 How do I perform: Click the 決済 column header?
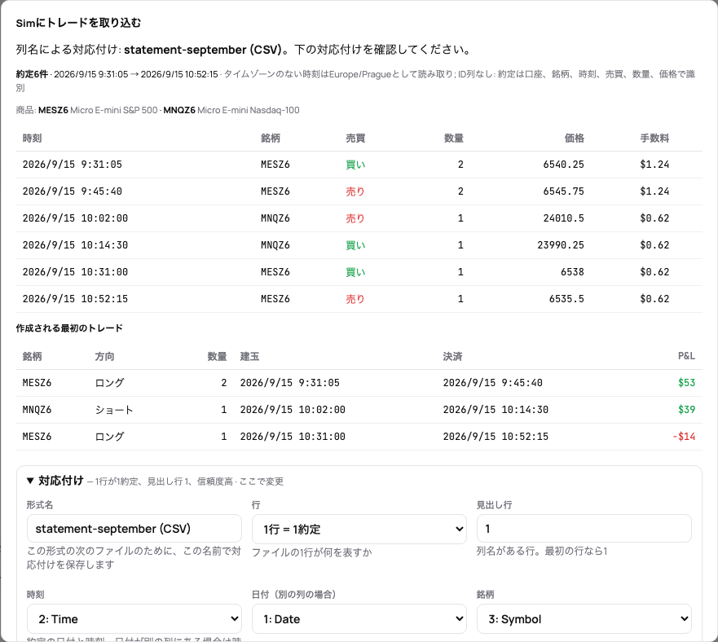pyautogui.click(x=452, y=356)
